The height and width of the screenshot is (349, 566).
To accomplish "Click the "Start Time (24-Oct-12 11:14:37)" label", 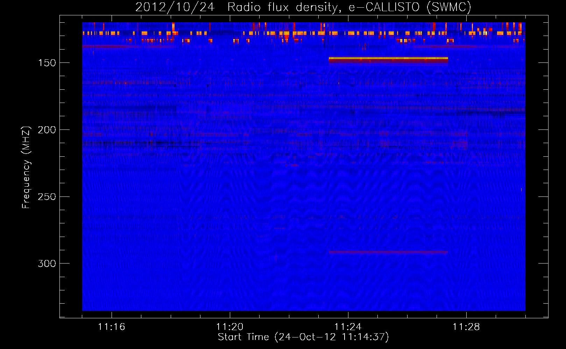I will 303,337.
